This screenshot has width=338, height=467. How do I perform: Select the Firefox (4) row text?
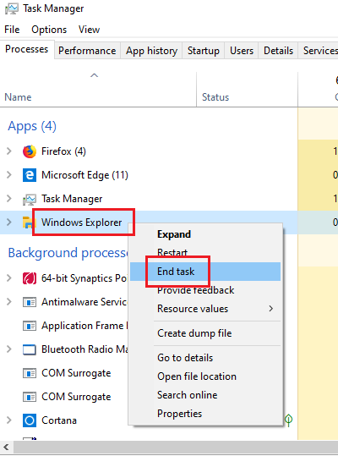(x=63, y=151)
